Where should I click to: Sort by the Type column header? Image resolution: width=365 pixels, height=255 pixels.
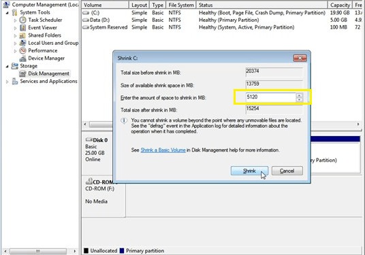click(158, 5)
